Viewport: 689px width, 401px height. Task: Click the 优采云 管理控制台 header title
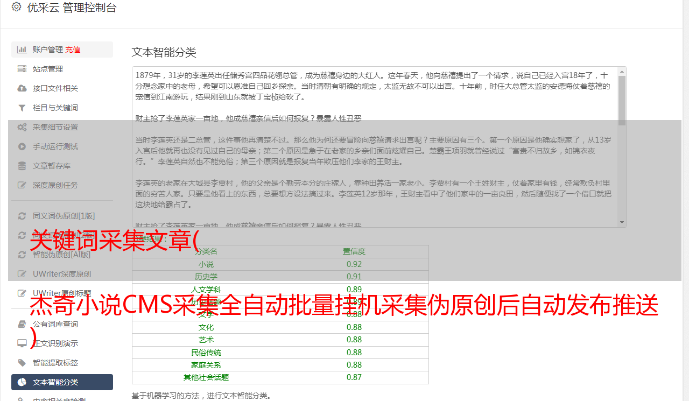(x=72, y=8)
